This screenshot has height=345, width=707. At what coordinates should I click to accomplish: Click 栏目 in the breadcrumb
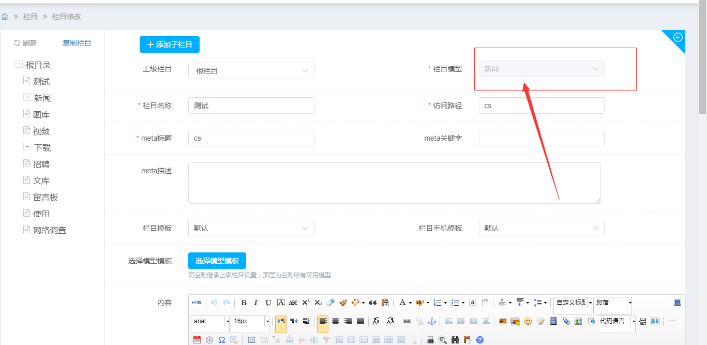click(x=31, y=17)
